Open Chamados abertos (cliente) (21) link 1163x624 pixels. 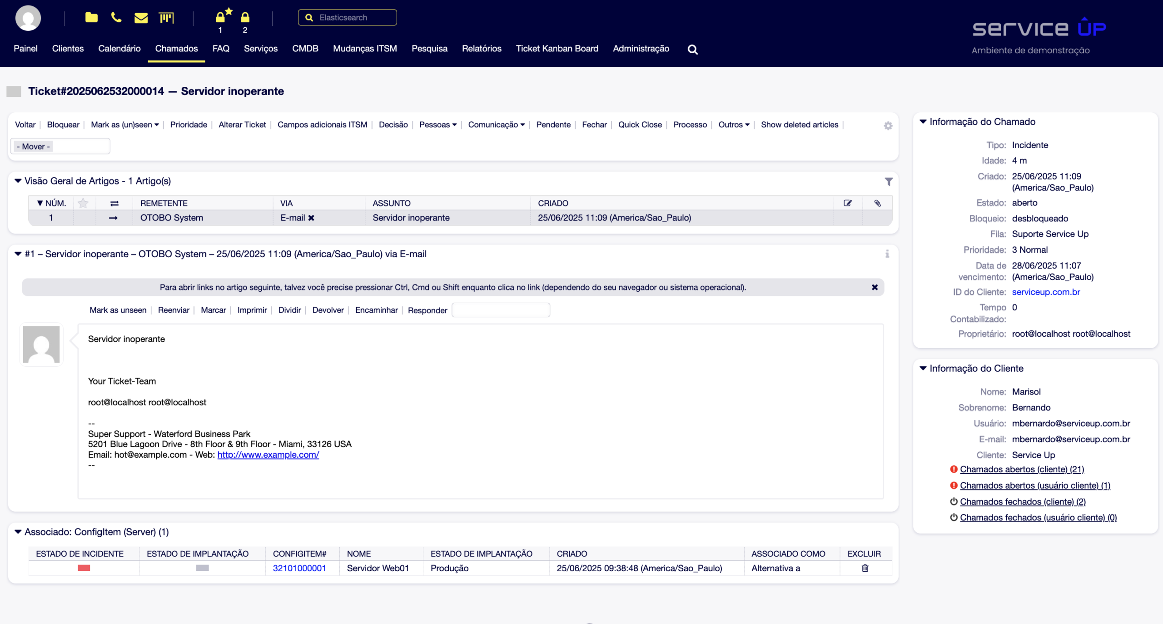point(1022,469)
